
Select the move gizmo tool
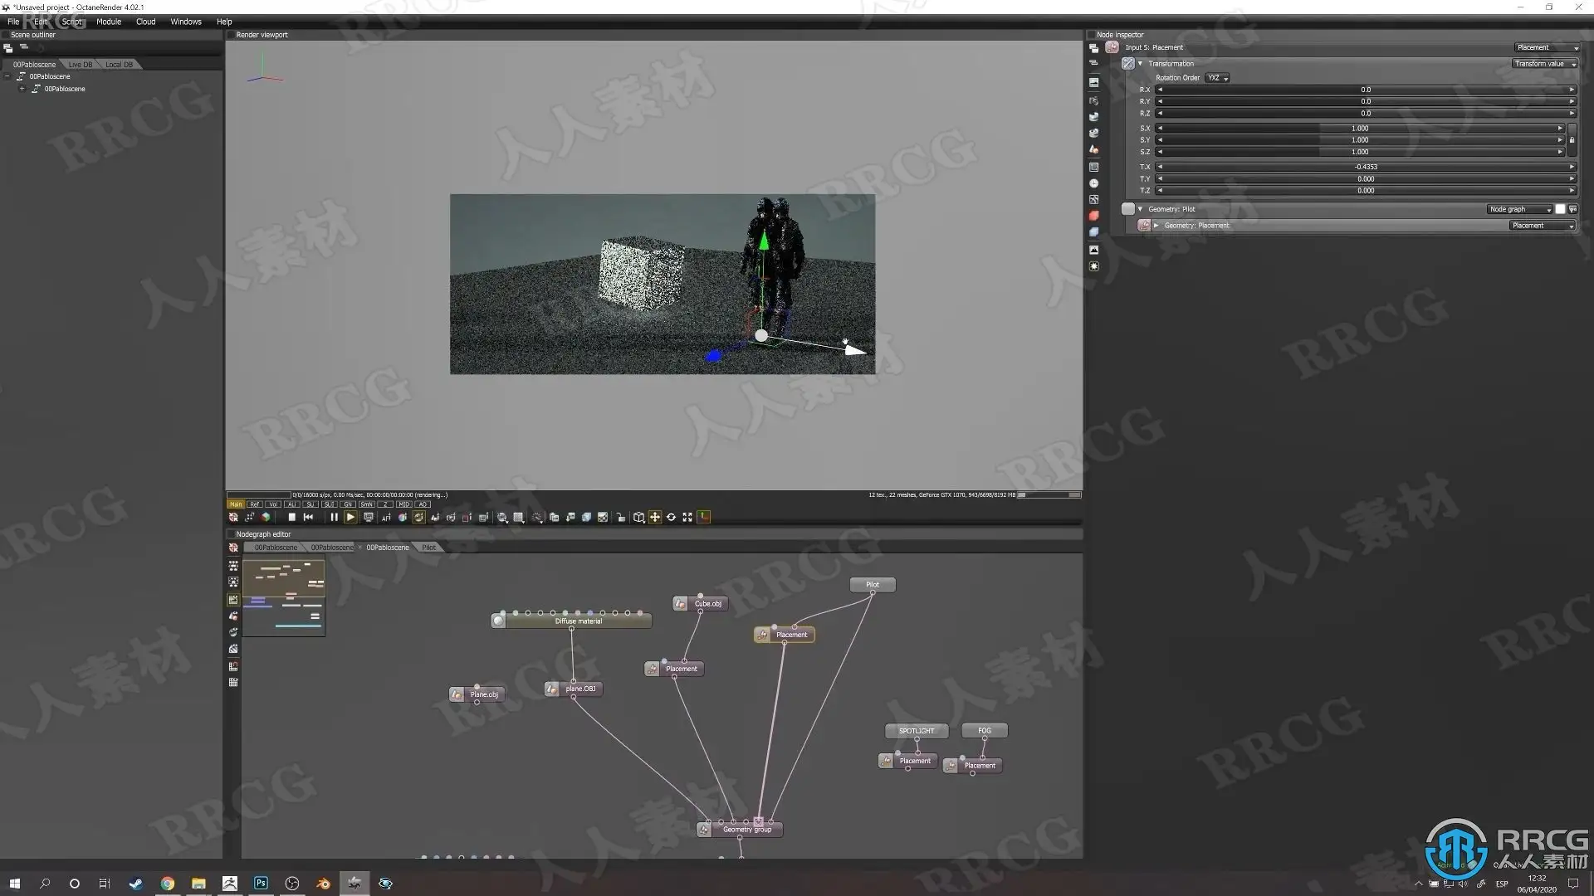pos(655,517)
